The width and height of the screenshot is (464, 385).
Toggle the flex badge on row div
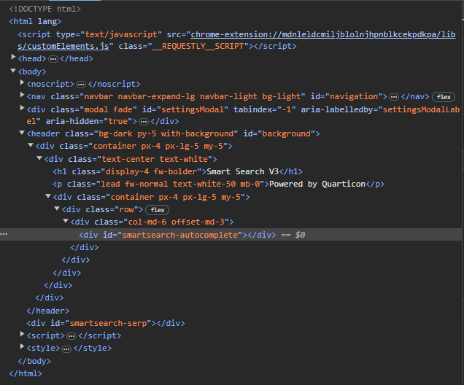click(x=157, y=210)
